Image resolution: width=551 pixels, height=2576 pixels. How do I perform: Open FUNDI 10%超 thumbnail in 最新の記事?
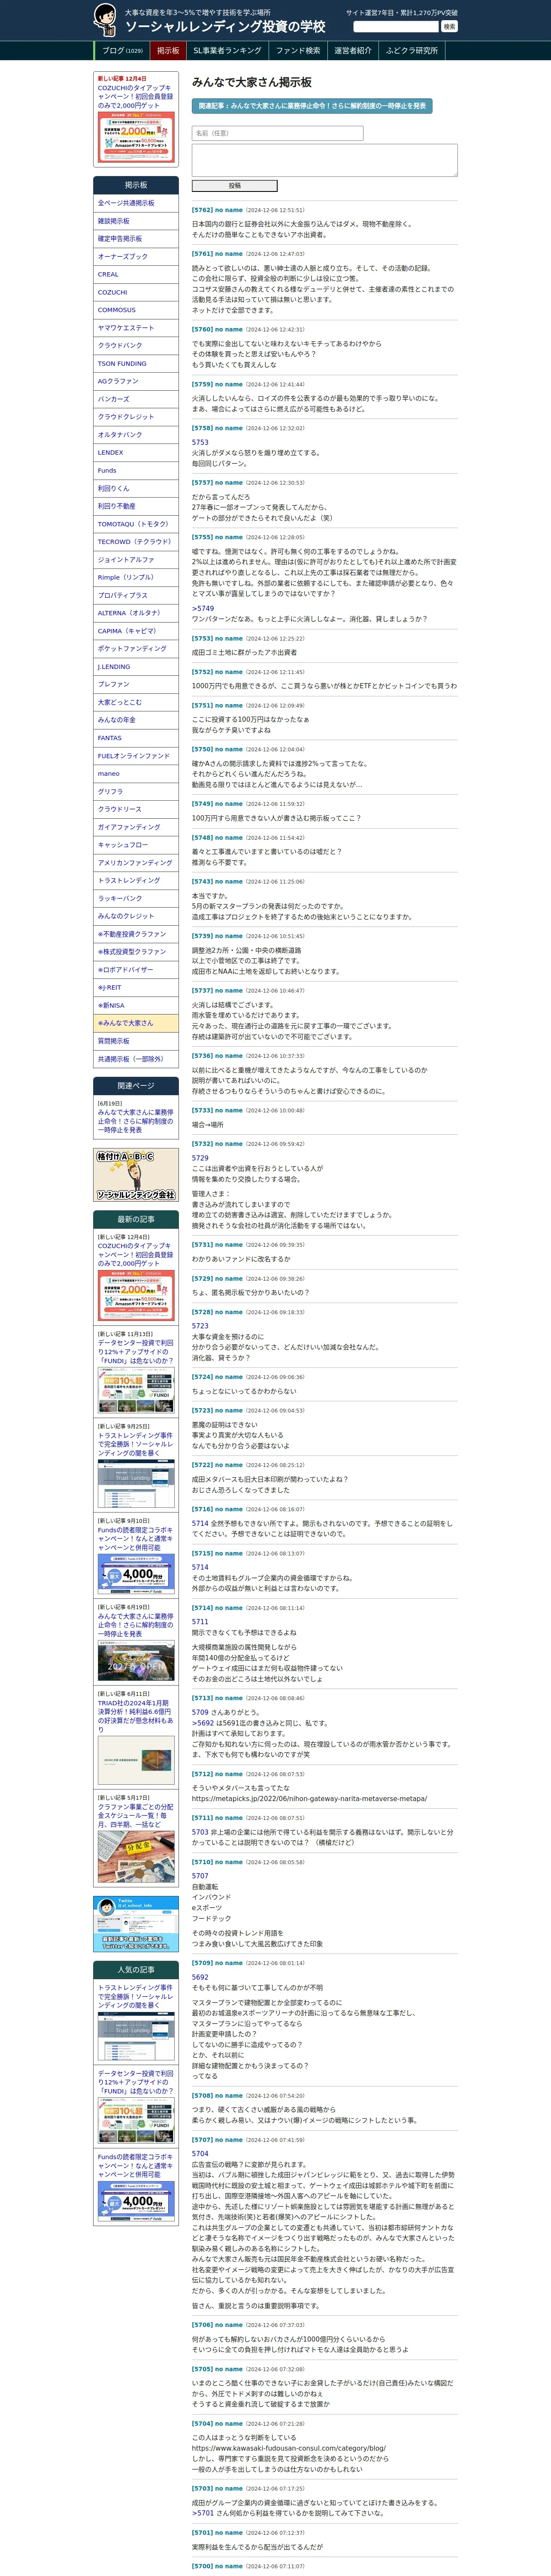tap(136, 1390)
